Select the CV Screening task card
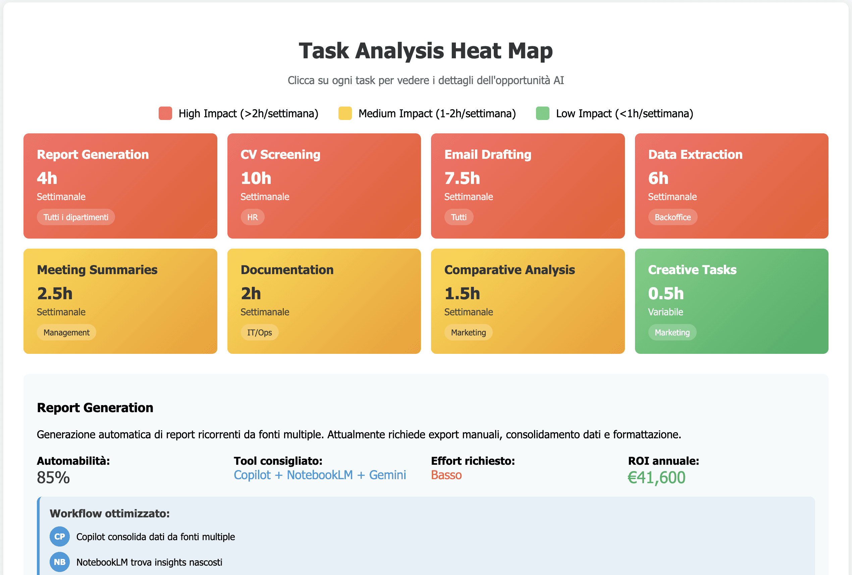This screenshot has height=575, width=852. [x=324, y=186]
